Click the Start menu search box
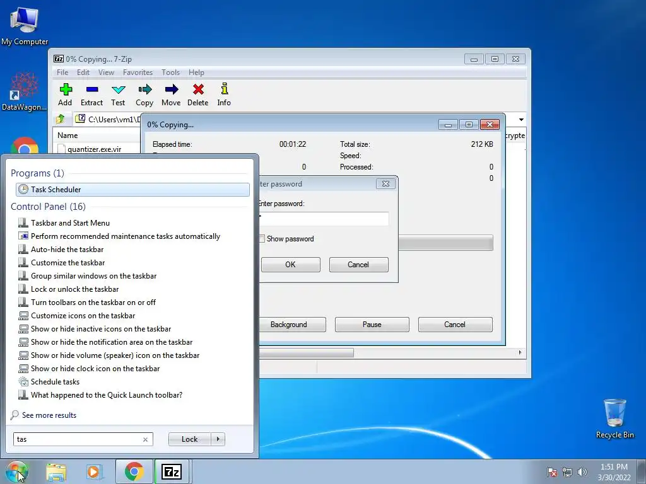This screenshot has width=646, height=484. click(x=78, y=439)
